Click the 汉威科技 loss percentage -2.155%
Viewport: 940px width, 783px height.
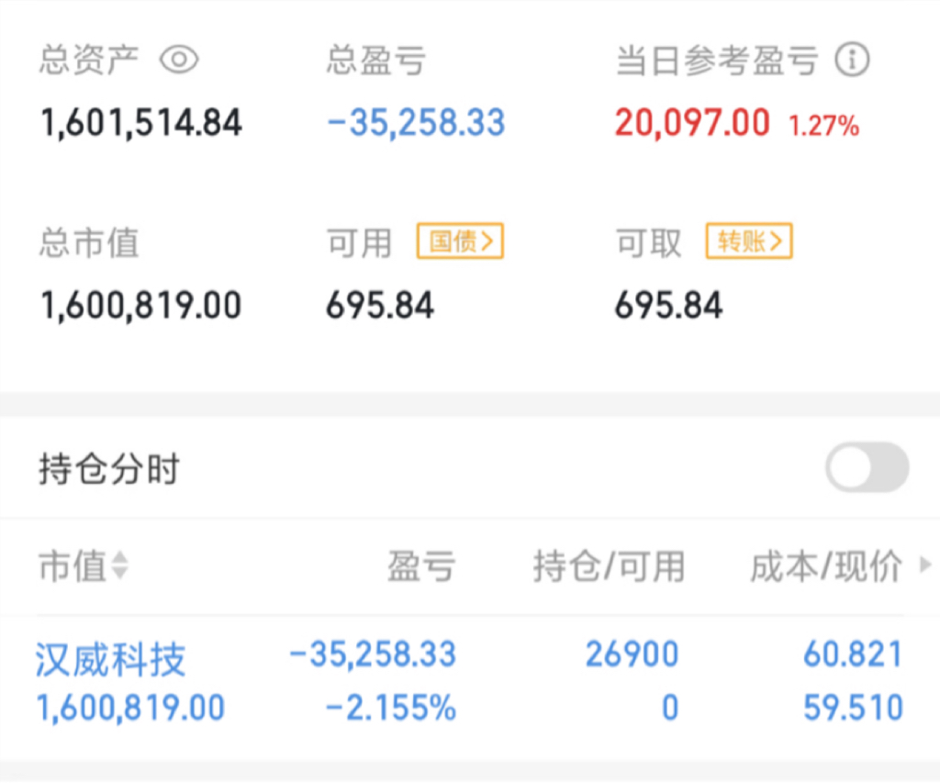tap(390, 708)
